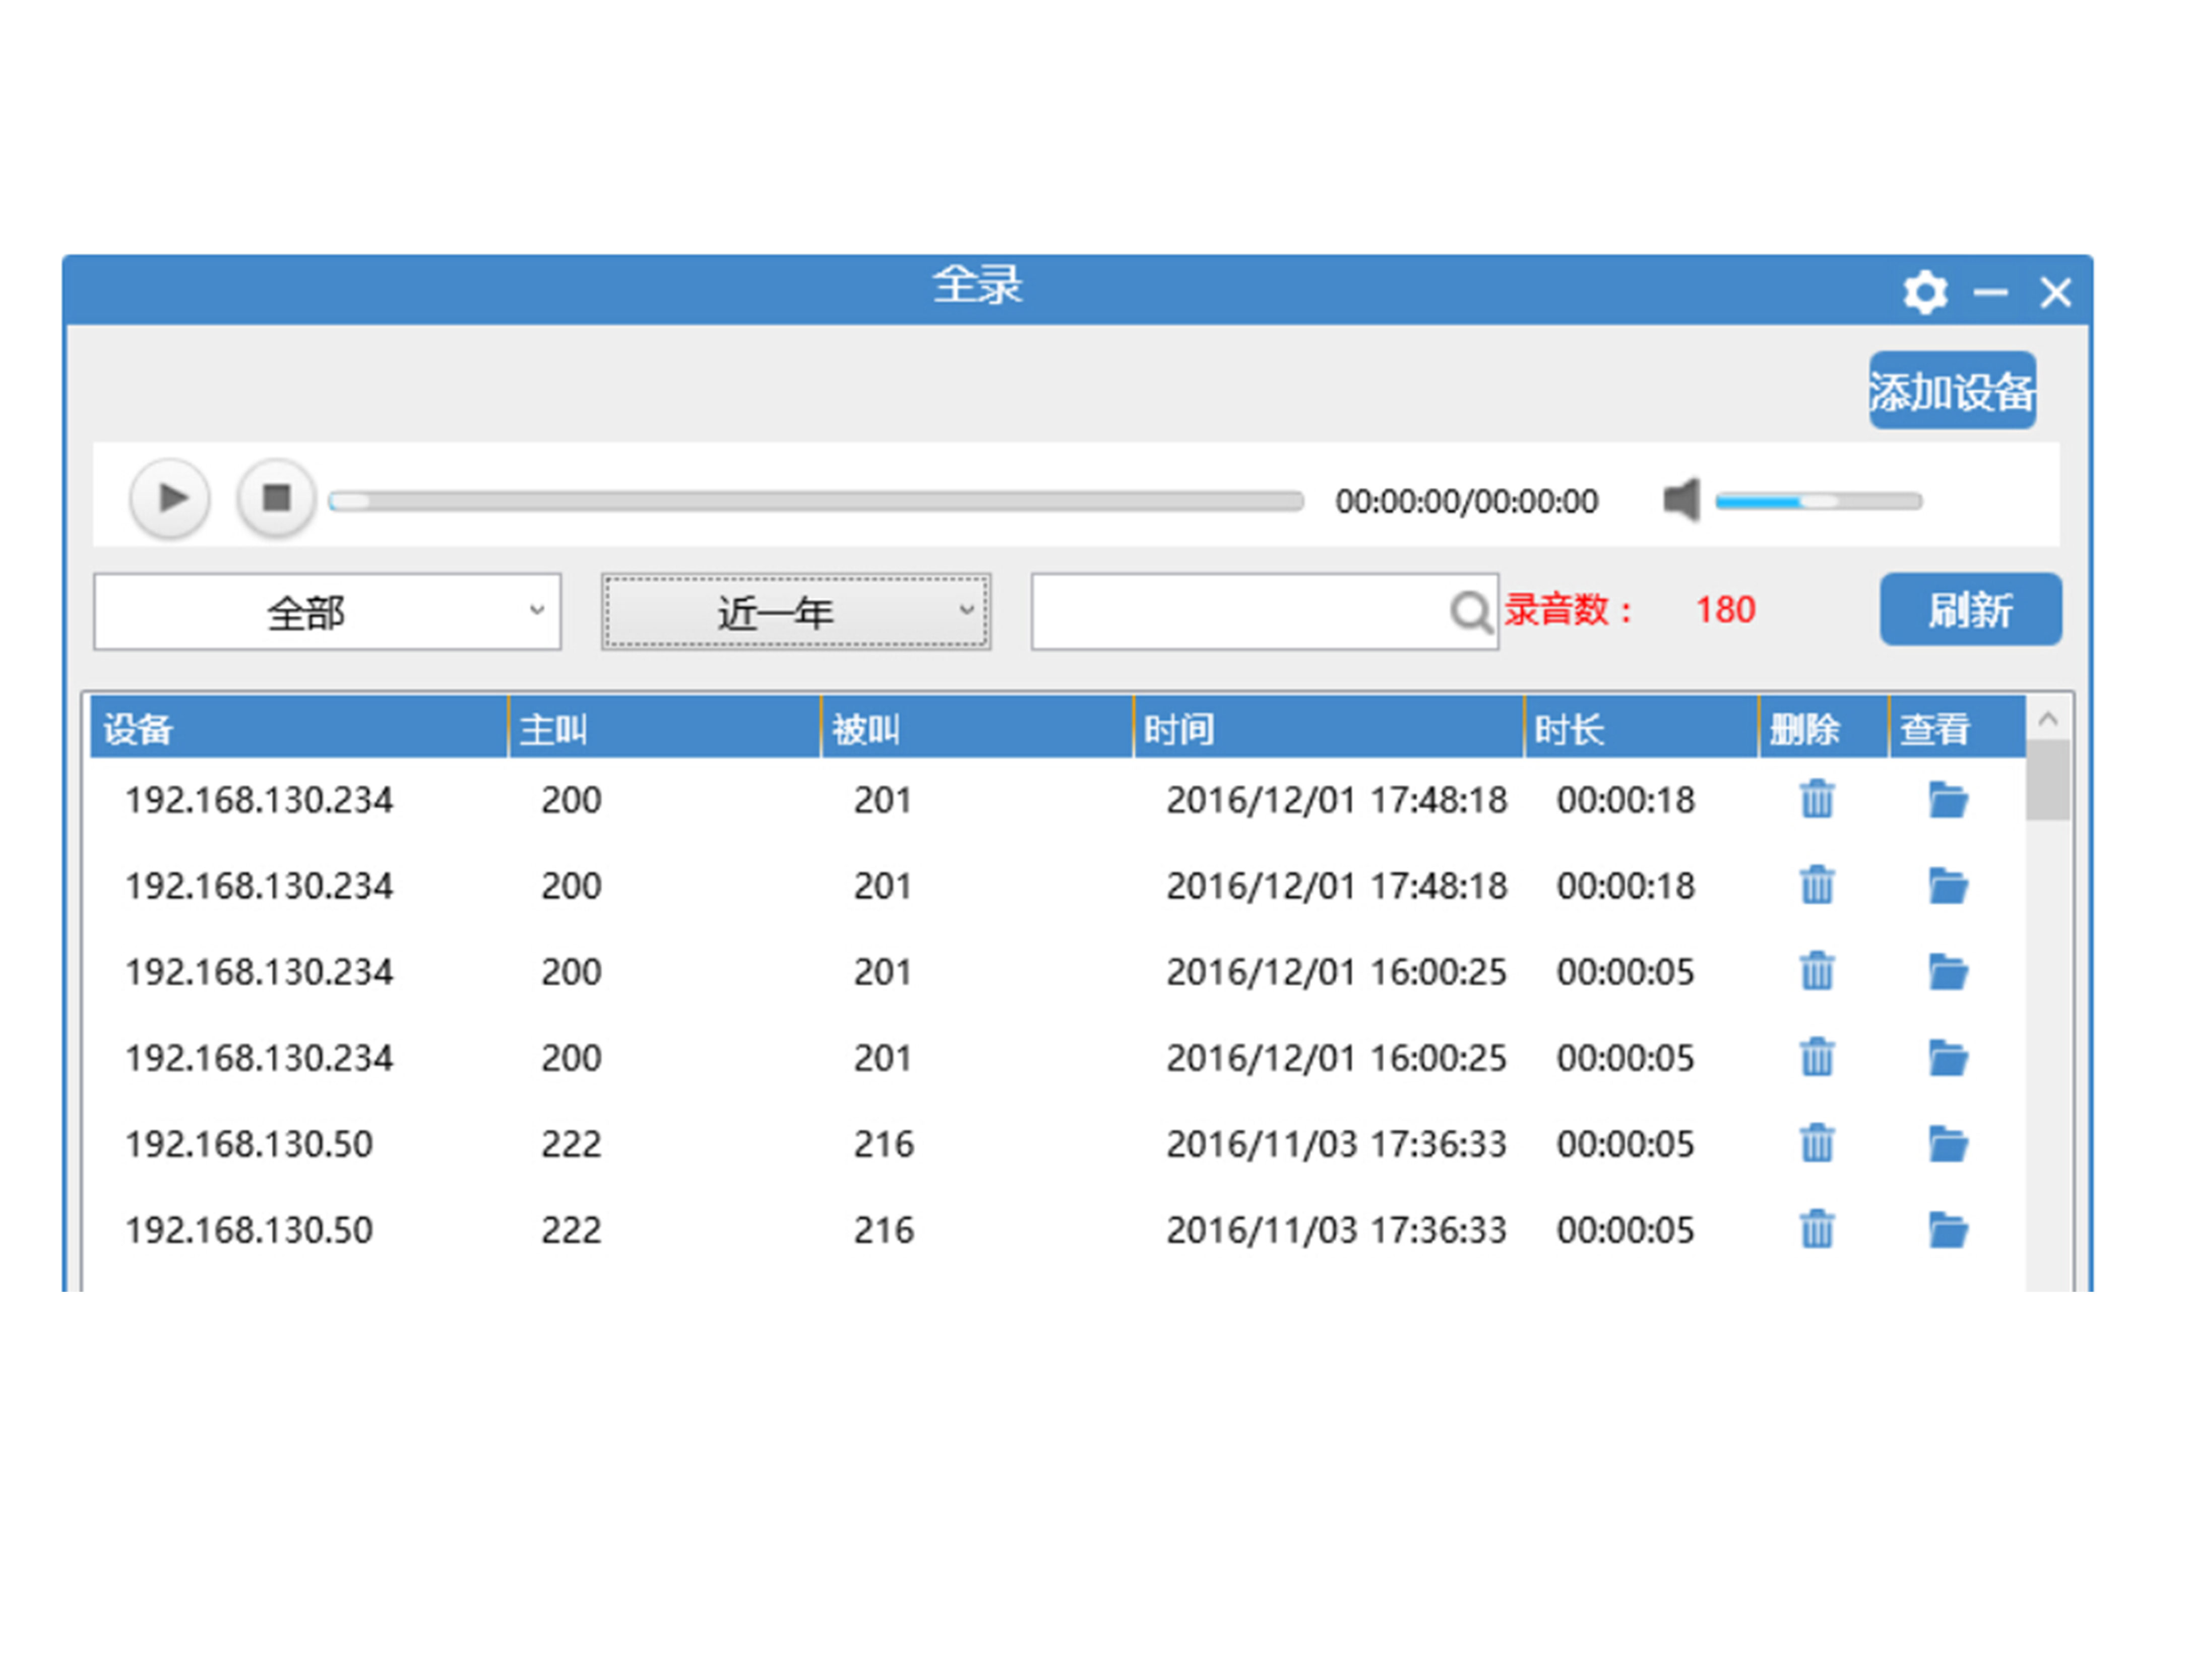Open folder for first 17:48:18 recording
The image size is (2188, 1680).
click(1948, 800)
